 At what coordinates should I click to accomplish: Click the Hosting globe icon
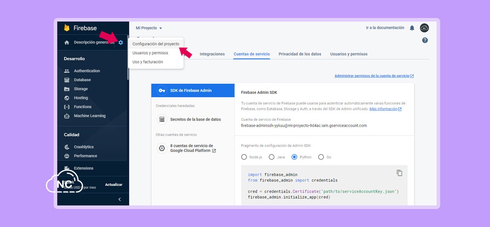click(67, 98)
